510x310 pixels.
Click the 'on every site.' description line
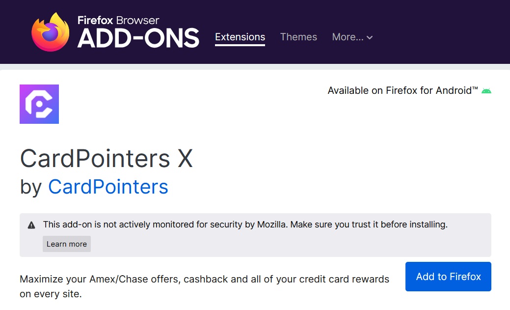(51, 294)
